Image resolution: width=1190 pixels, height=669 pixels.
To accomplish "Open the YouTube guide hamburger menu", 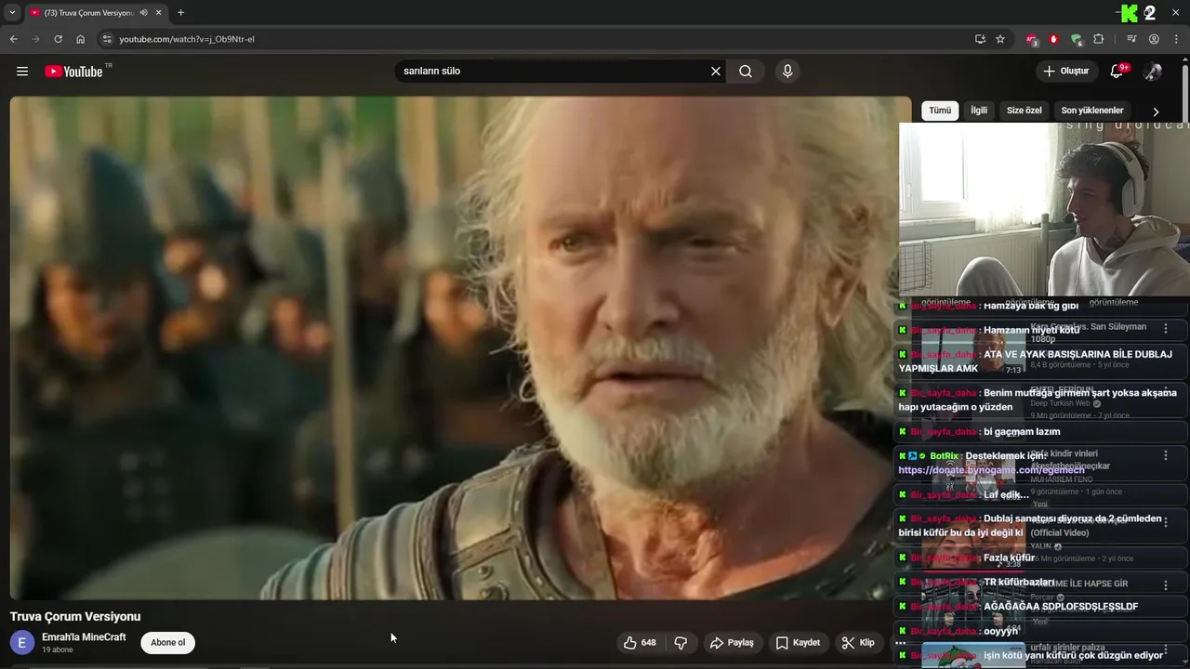I will tap(22, 72).
